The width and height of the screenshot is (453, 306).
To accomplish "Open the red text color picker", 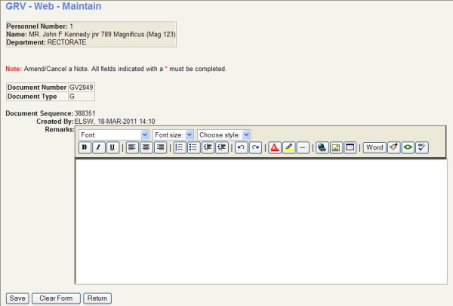I will (x=275, y=148).
